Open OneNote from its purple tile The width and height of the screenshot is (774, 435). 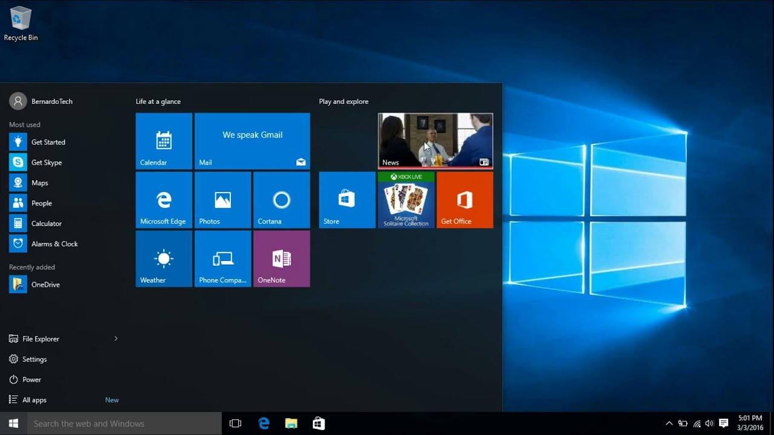click(281, 259)
